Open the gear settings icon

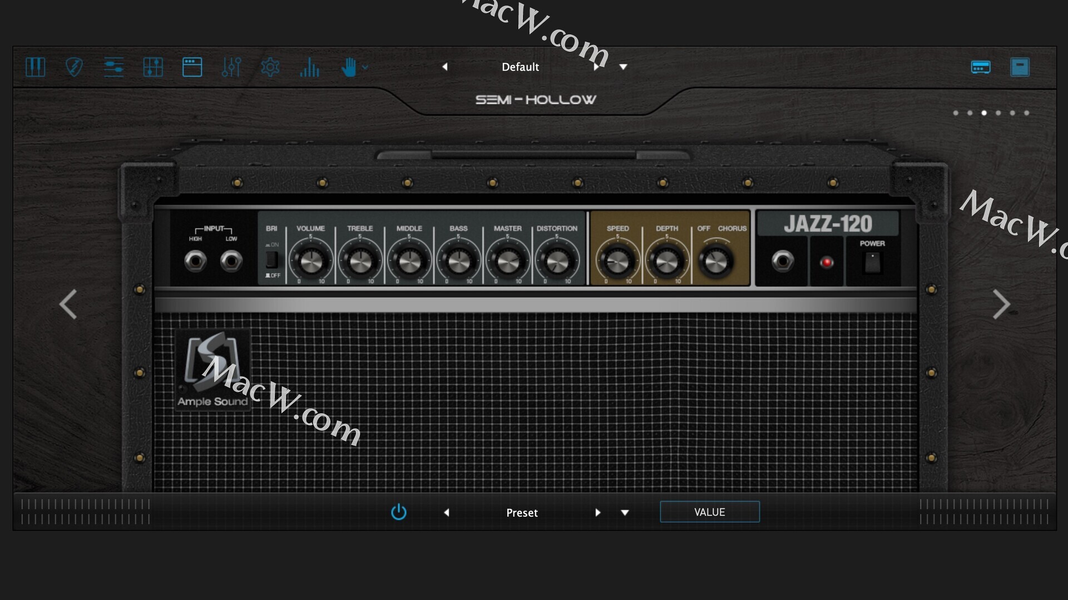(x=270, y=67)
